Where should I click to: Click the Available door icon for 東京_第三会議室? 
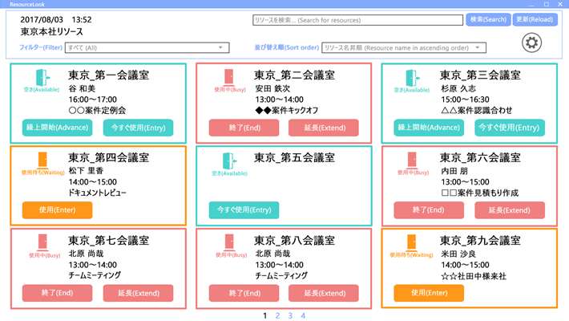pyautogui.click(x=413, y=78)
